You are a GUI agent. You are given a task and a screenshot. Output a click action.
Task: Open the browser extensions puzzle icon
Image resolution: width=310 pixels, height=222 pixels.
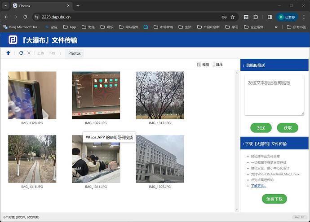256,17
